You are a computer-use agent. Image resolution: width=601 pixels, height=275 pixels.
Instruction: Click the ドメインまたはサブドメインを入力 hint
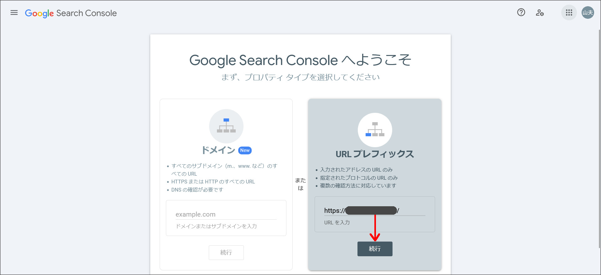pos(216,226)
